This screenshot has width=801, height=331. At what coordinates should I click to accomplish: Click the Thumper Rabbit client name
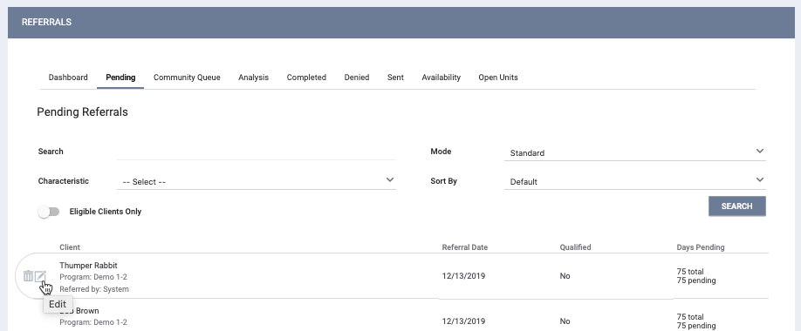tap(88, 265)
